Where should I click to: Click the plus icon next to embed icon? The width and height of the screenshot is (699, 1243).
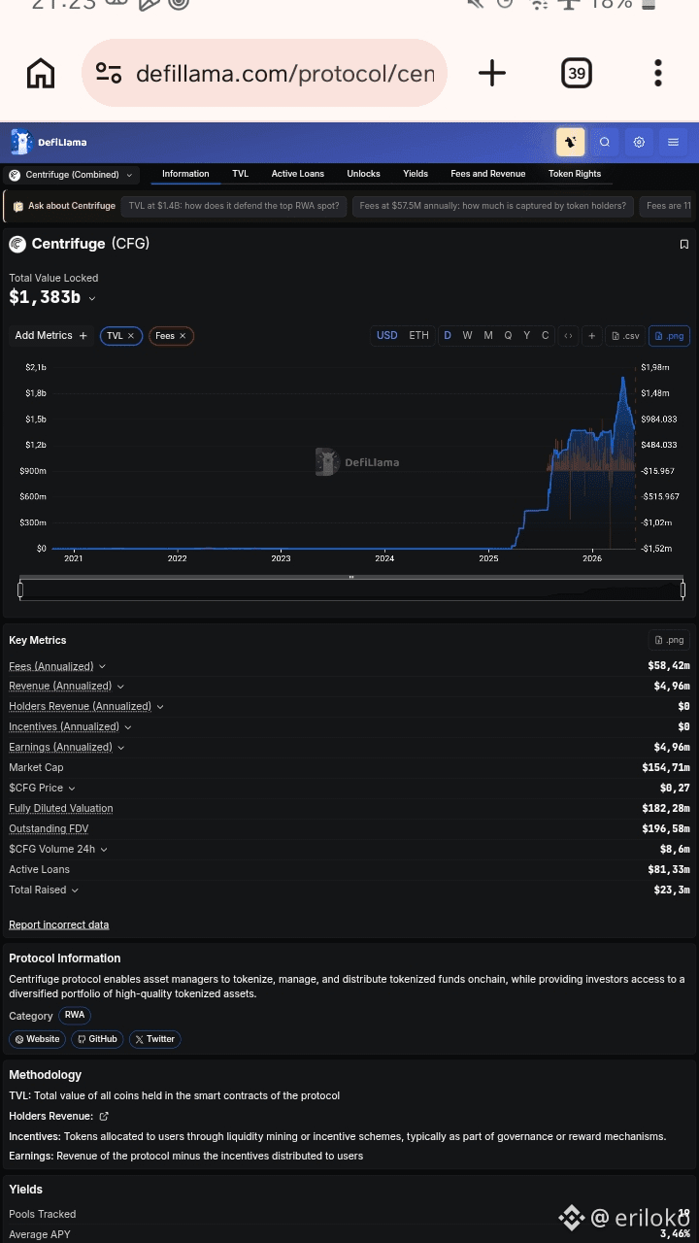pyautogui.click(x=591, y=335)
